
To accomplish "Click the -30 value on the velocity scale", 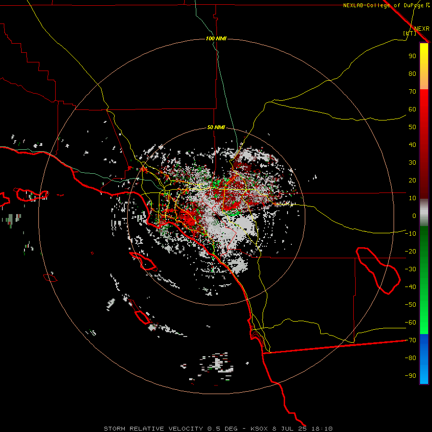I will pyautogui.click(x=410, y=269).
